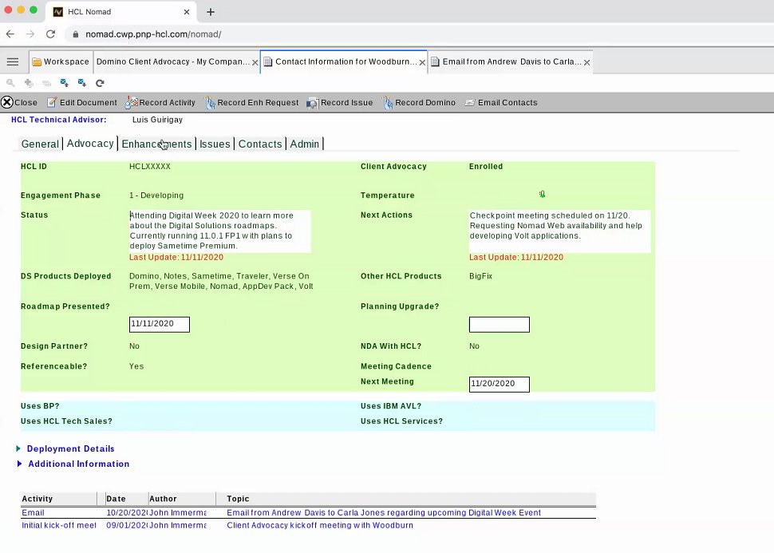
Task: Open the Initial kick-off meeting activity link
Action: (x=59, y=525)
